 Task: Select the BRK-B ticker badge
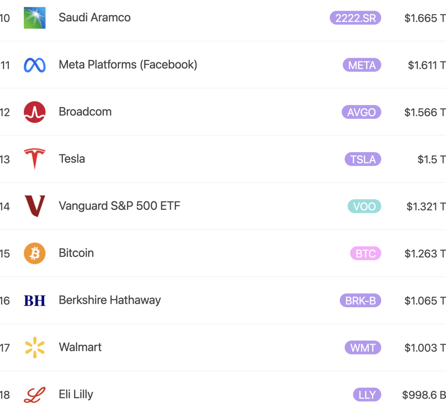(360, 301)
